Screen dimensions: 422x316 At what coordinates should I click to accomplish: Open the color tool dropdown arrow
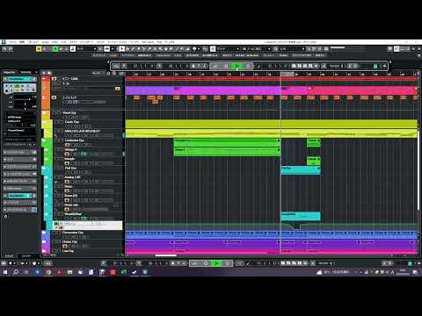pos(199,49)
